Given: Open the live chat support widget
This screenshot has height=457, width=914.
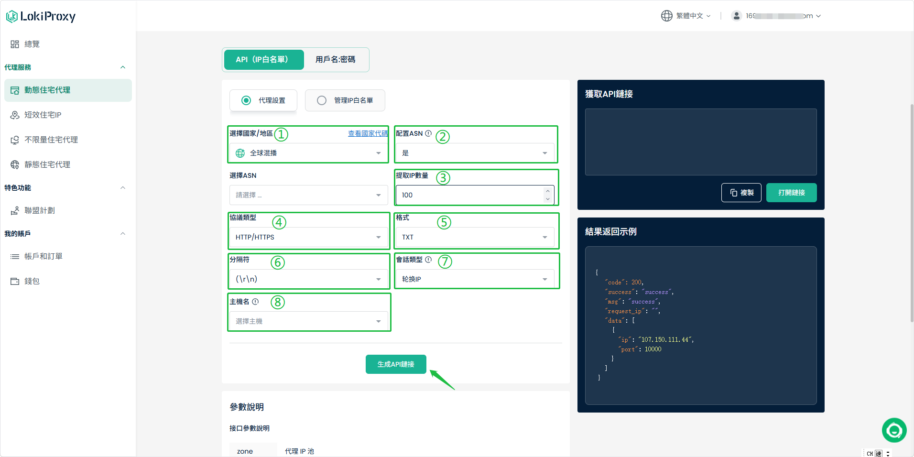Looking at the screenshot, I should (x=894, y=430).
